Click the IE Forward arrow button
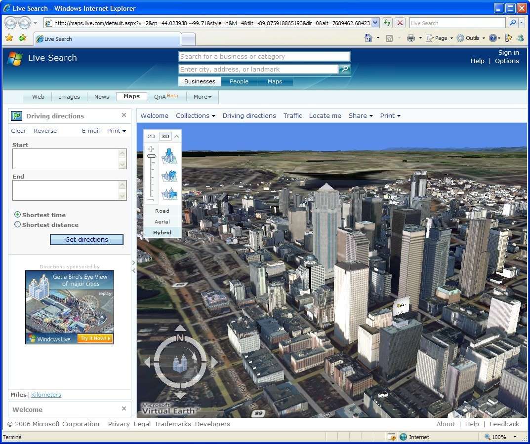 [x=24, y=23]
